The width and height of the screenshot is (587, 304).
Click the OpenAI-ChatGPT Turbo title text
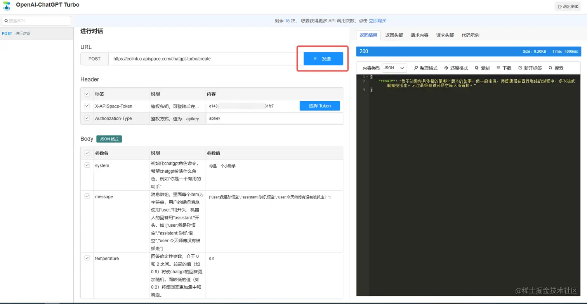pyautogui.click(x=48, y=5)
